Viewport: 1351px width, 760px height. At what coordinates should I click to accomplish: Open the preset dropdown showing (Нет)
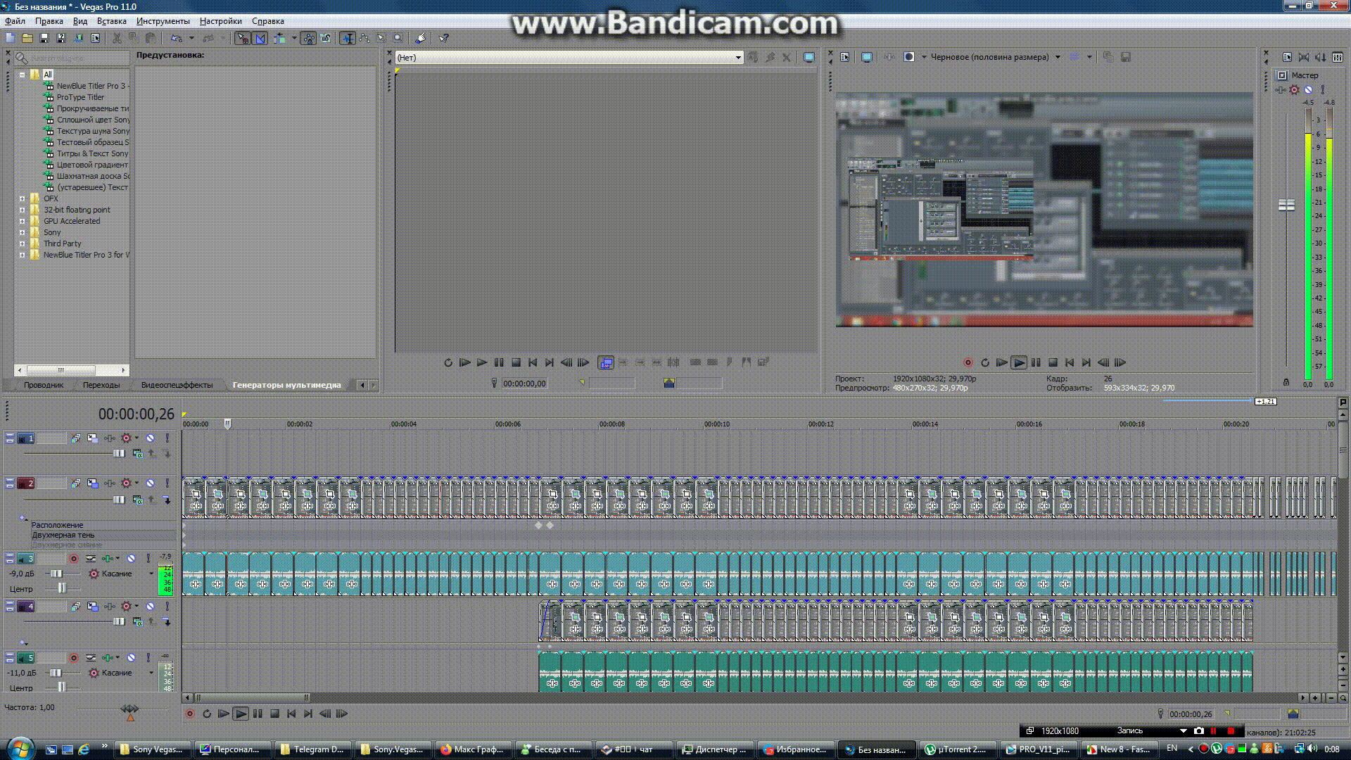click(x=737, y=57)
